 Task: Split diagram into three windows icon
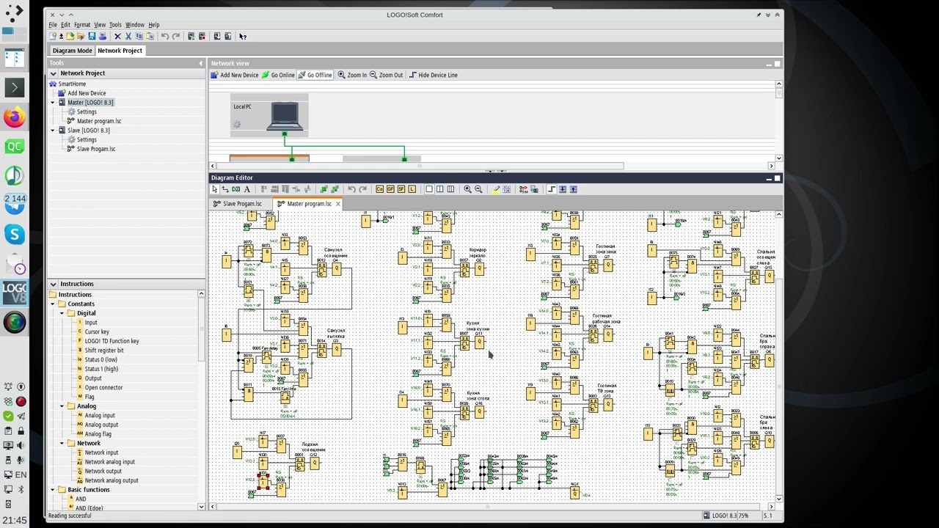[450, 189]
